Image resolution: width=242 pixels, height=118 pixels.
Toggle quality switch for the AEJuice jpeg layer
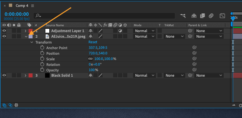pyautogui.click(x=101, y=36)
